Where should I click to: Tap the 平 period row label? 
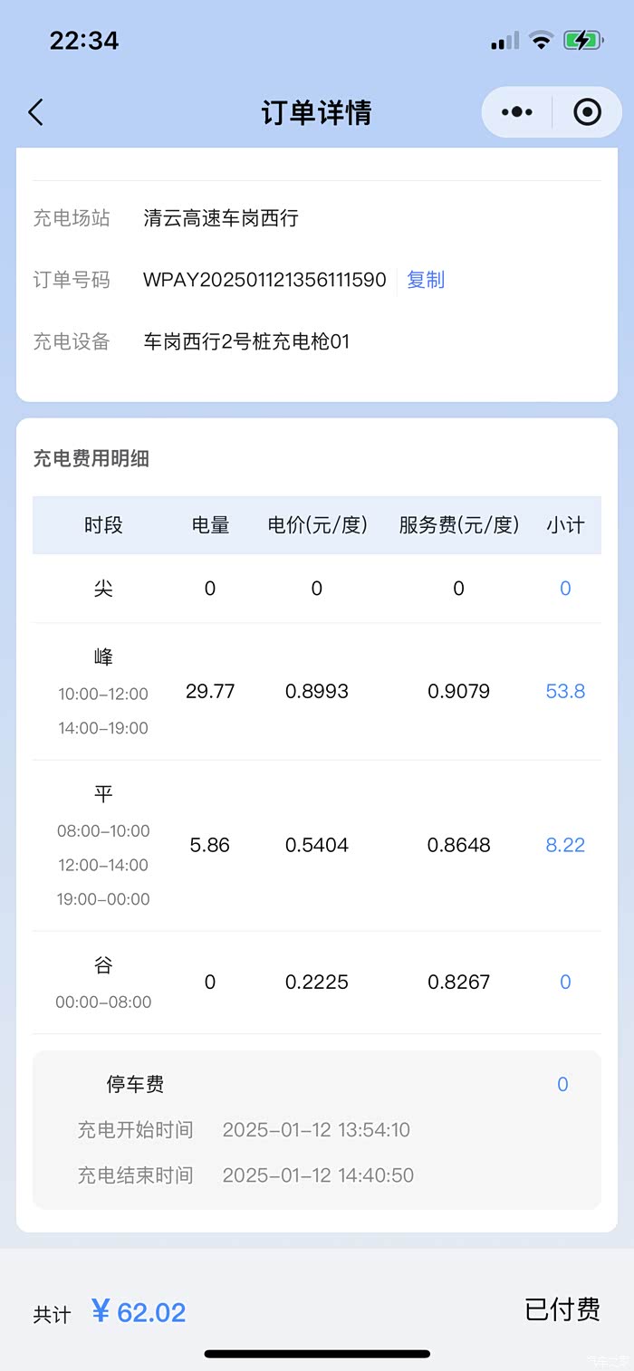pyautogui.click(x=103, y=794)
